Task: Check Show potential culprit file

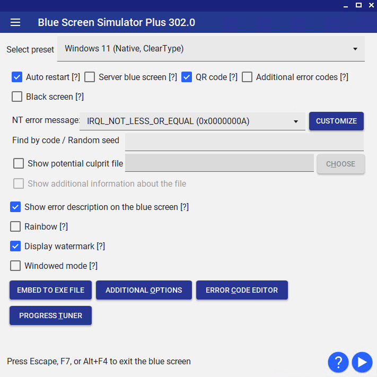Action: click(x=19, y=163)
